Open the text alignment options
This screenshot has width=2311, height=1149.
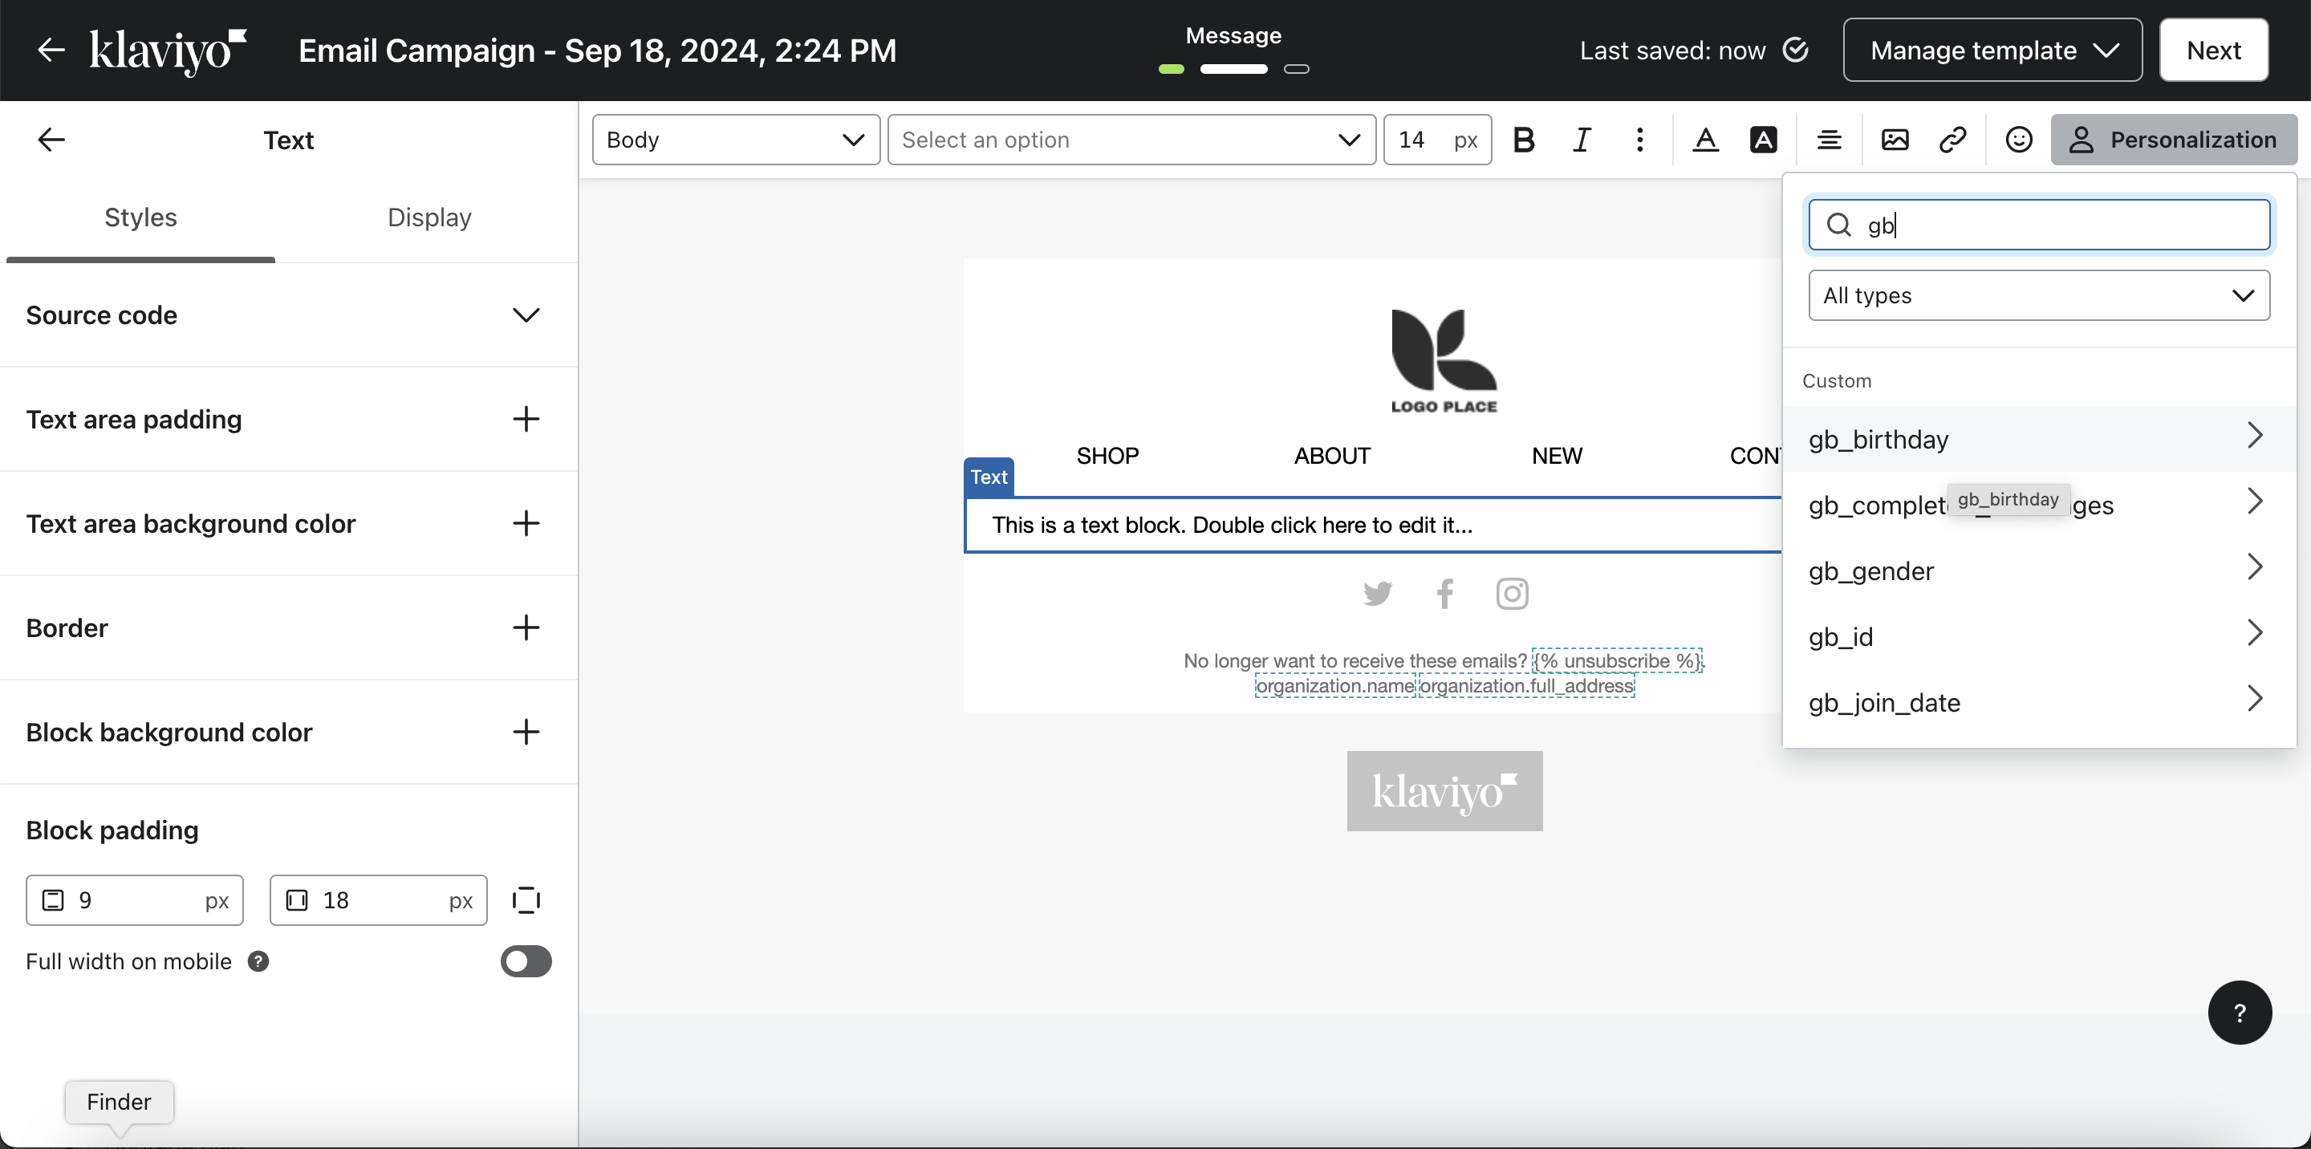[1830, 140]
